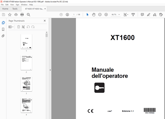Image resolution: width=165 pixels, height=119 pixels.
Task: Click the Zoom in plus button
Action: [106, 14]
